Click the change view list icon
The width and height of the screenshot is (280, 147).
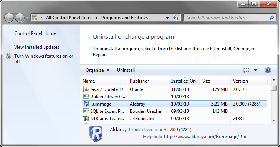[246, 70]
